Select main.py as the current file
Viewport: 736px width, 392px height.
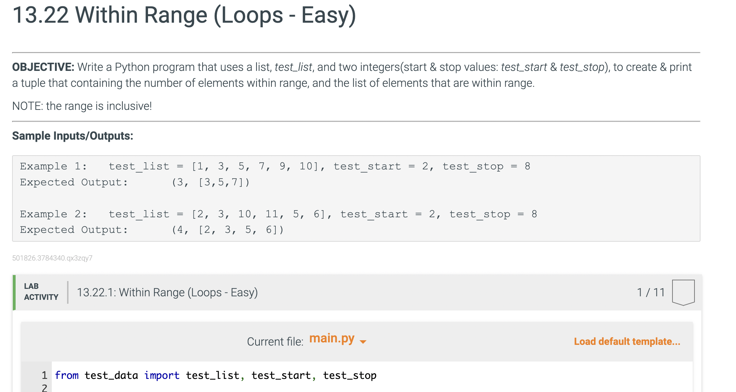pyautogui.click(x=333, y=338)
